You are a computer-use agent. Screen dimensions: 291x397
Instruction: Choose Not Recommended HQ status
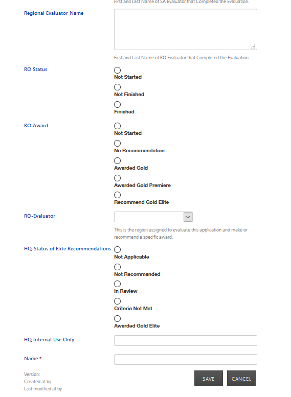tap(117, 267)
